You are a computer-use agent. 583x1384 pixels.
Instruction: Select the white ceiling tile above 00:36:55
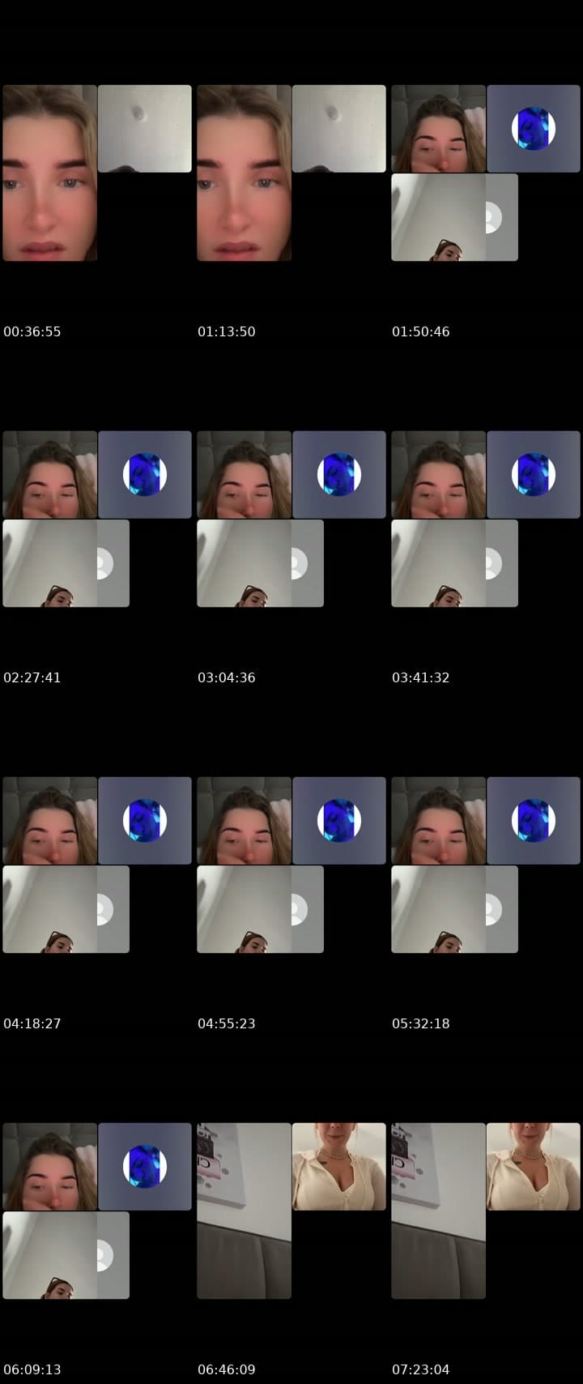(145, 129)
